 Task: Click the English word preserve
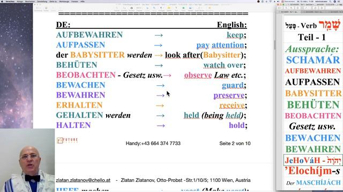[x=229, y=95]
